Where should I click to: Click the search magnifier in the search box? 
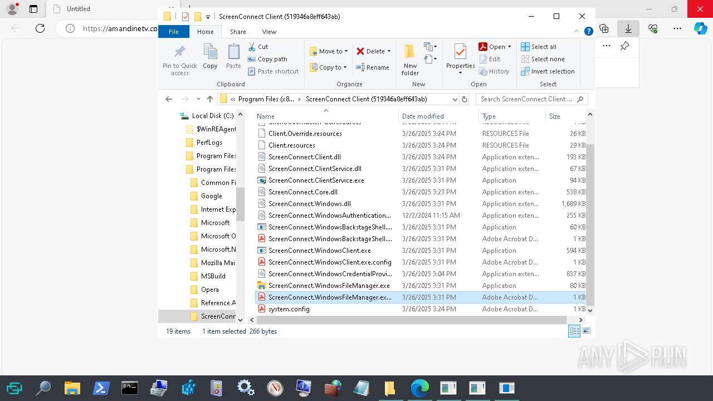click(580, 99)
